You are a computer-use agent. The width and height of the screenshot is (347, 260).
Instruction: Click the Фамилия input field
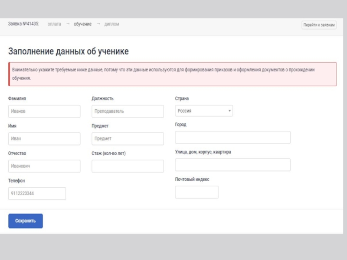point(44,111)
